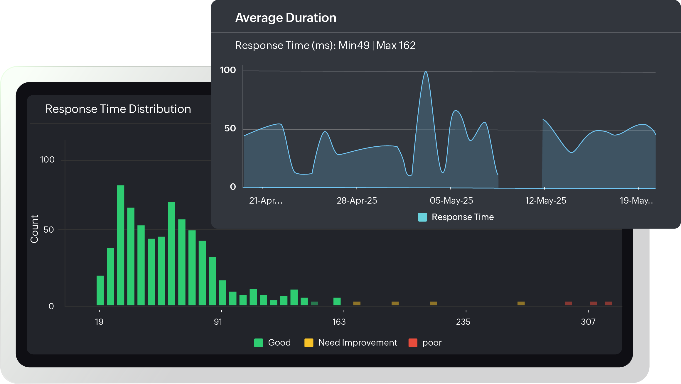Select the green Good legend swatch
This screenshot has width=681, height=384.
258,342
